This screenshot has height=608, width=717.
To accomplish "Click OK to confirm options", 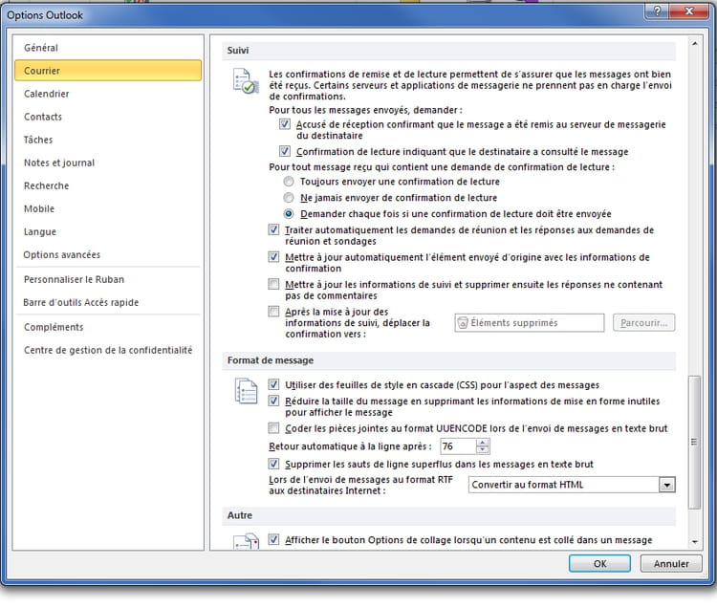I will tap(599, 564).
